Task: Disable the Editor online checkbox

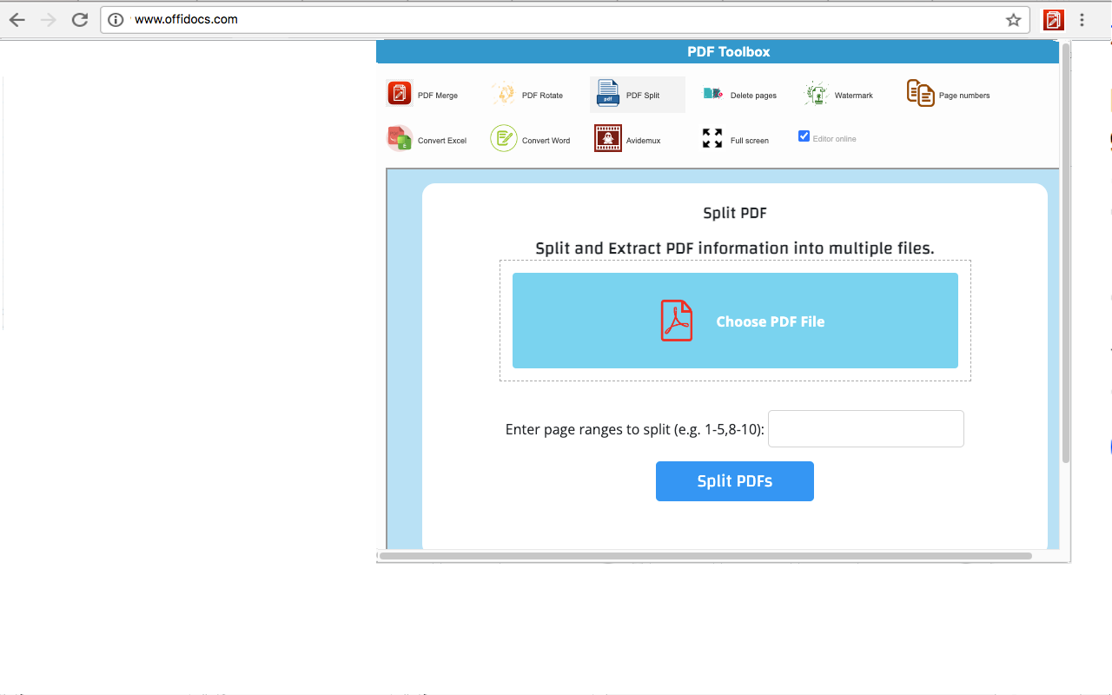Action: (804, 136)
